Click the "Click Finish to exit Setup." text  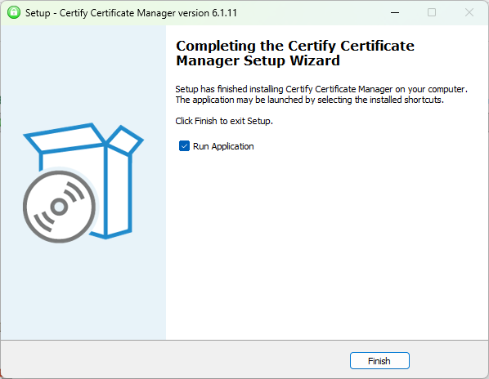tap(224, 121)
